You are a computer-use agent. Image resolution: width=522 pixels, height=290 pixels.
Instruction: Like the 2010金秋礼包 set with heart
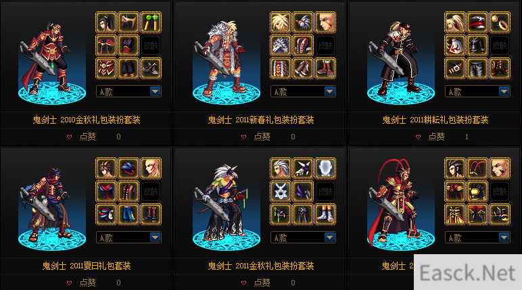(x=69, y=137)
